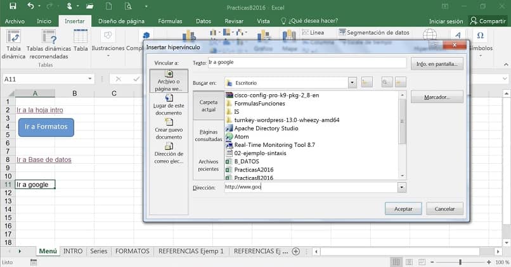This screenshot has width=511, height=267.
Task: Select the Archivos recientes tab
Action: [x=209, y=165]
